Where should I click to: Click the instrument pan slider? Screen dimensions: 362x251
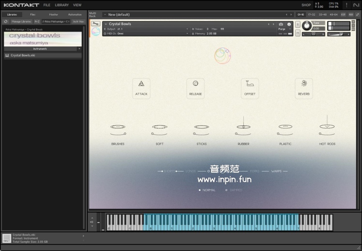click(314, 34)
